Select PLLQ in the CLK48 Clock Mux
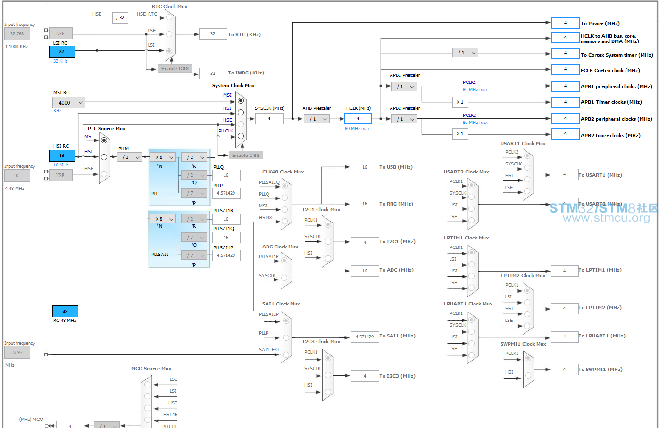 click(285, 198)
